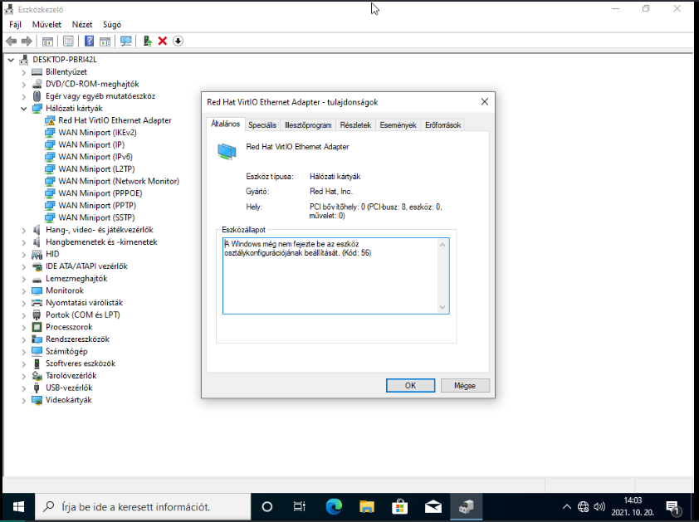
Task: Click the OK button in the dialog
Action: 410,386
